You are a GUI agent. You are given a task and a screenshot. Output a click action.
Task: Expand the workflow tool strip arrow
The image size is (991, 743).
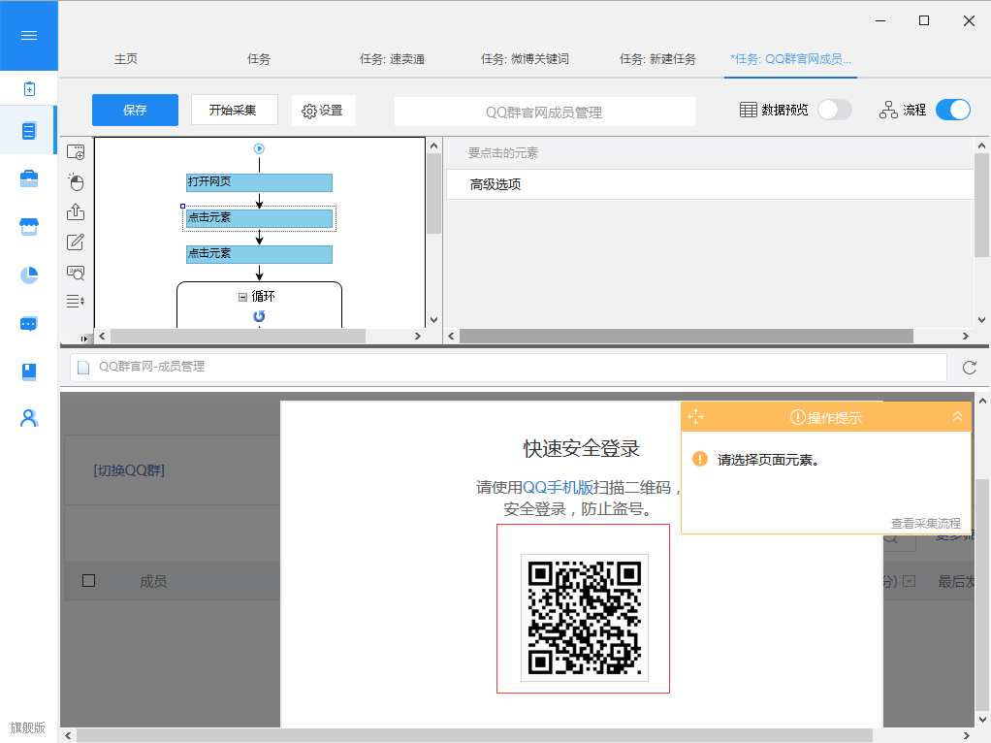click(84, 339)
